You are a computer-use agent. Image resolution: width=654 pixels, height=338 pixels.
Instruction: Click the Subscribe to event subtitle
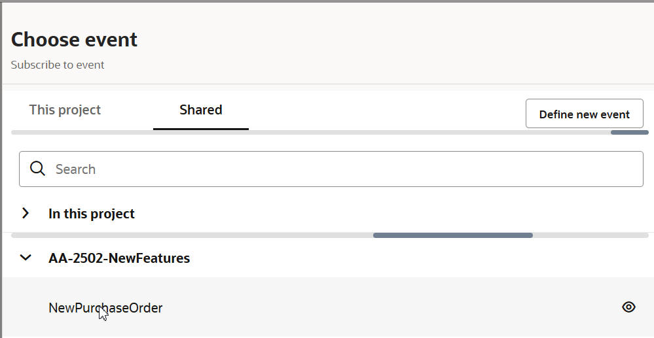(x=58, y=65)
